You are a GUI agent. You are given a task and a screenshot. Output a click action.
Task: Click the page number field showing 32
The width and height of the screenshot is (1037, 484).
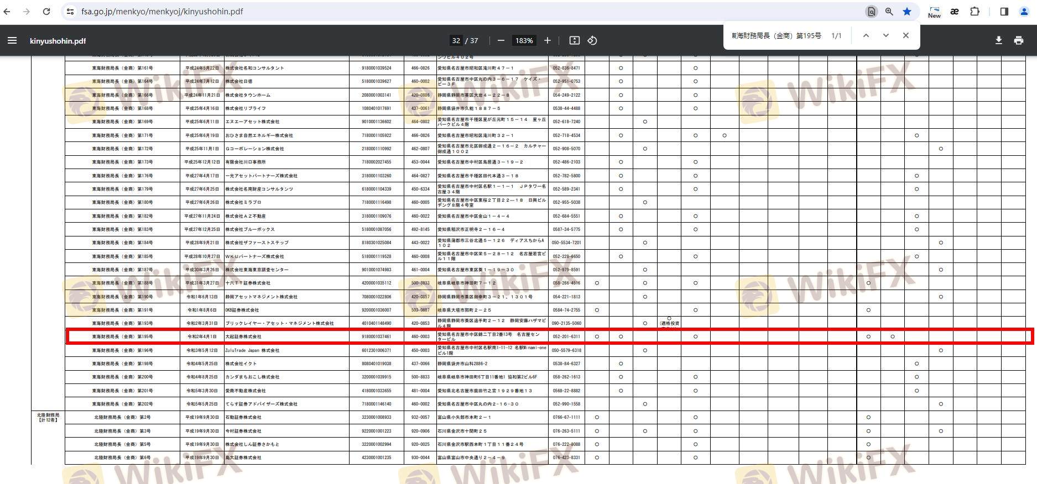point(456,40)
